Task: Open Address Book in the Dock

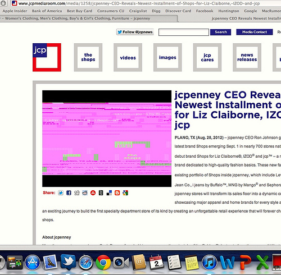Action: (139, 262)
